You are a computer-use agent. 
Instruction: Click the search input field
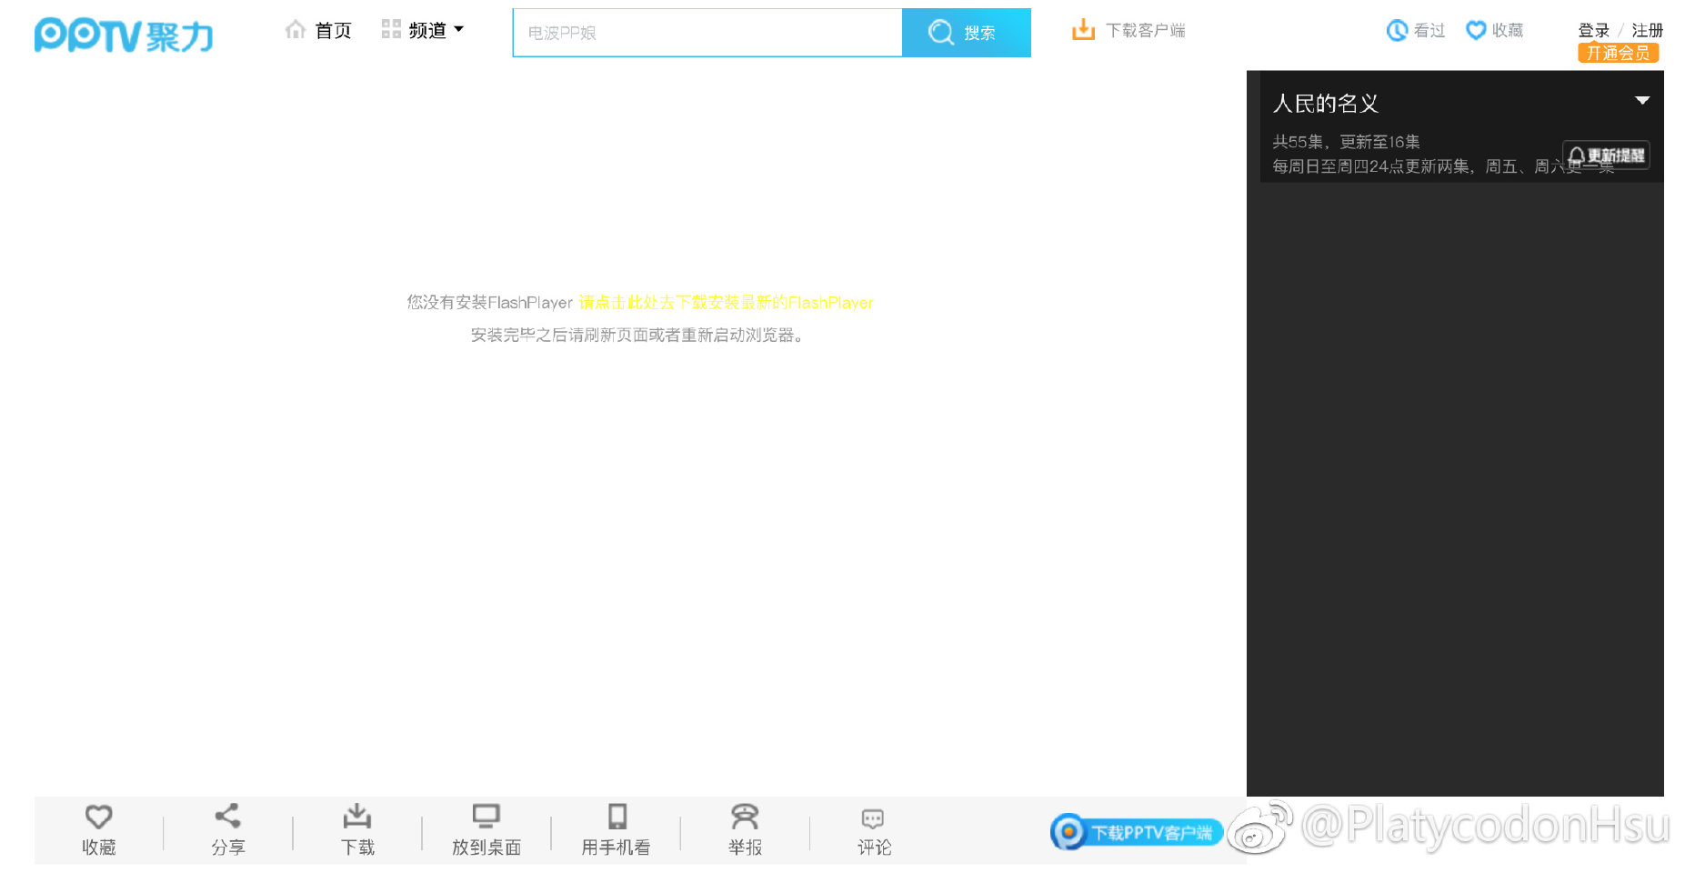[x=707, y=33]
